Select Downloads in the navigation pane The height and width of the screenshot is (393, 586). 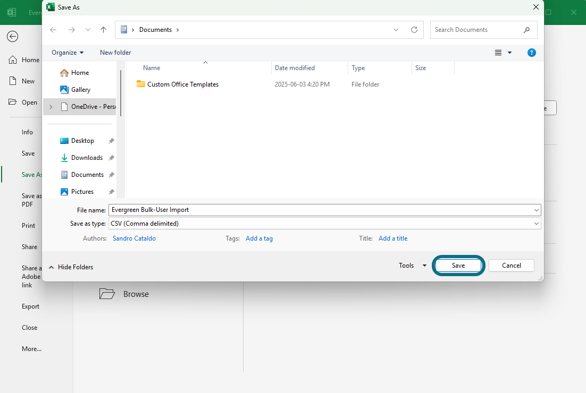click(87, 158)
